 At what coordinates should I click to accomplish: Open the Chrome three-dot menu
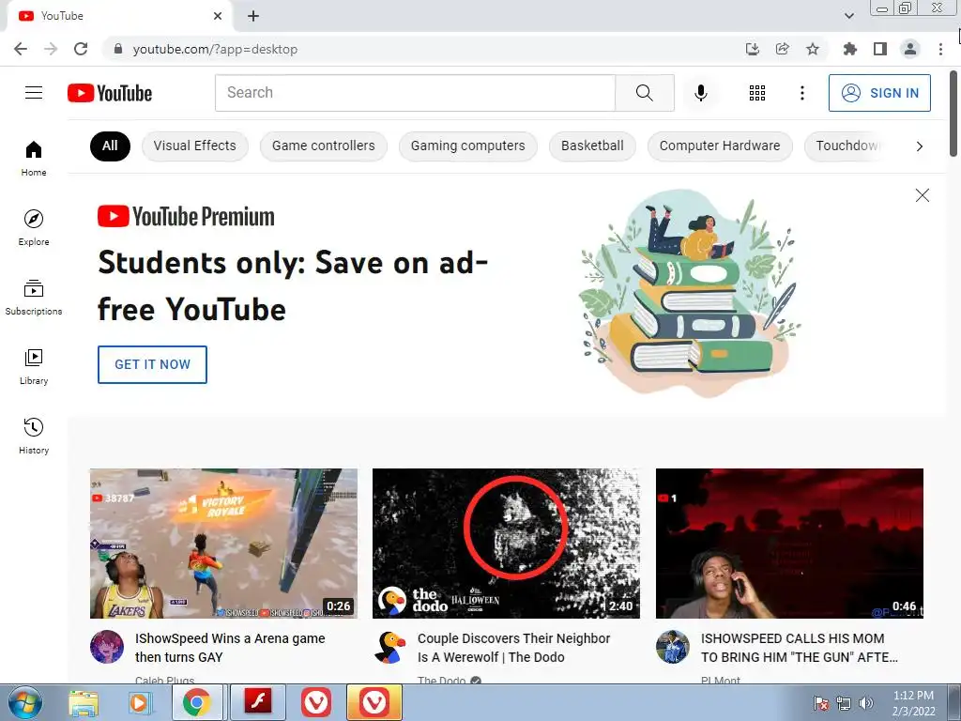(x=940, y=49)
